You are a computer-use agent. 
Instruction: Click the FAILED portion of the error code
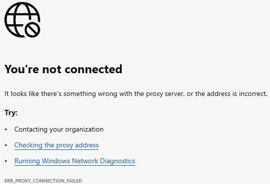tap(75, 181)
